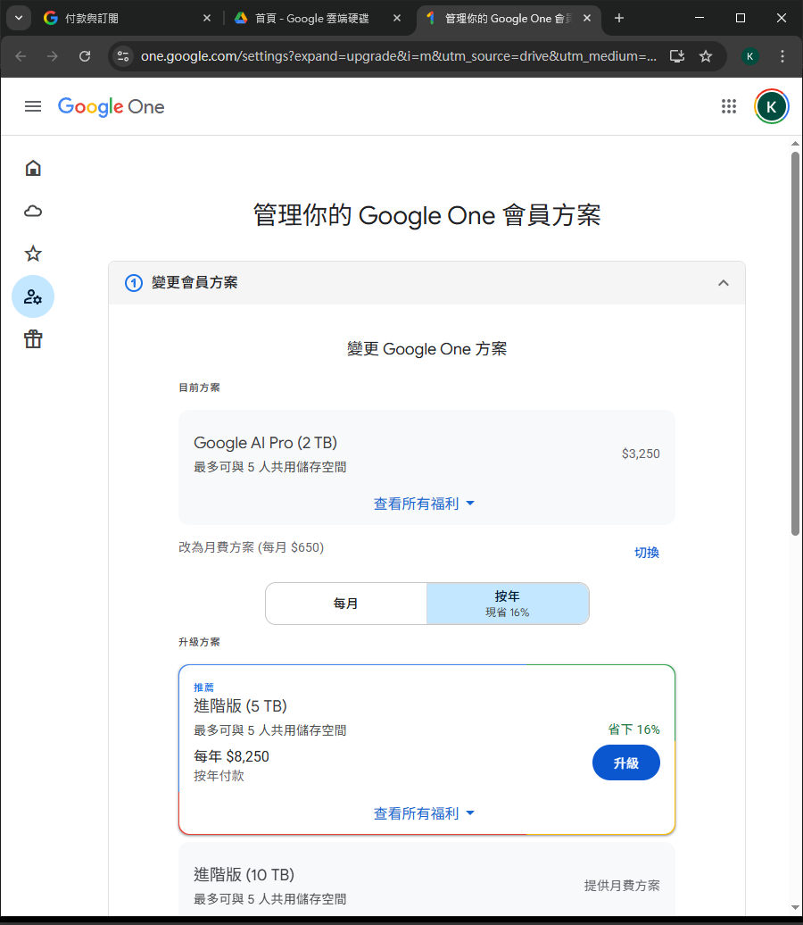Open the Google account avatar menu
Screen dimensions: 803x925
click(771, 106)
